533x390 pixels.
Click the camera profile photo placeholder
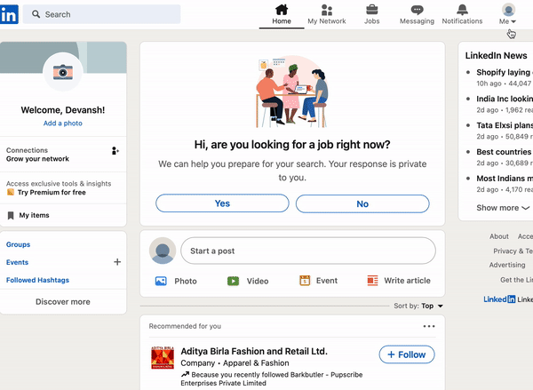click(63, 72)
